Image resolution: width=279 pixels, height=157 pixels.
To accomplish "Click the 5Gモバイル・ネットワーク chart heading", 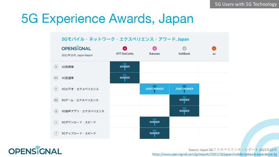I will click(125, 39).
